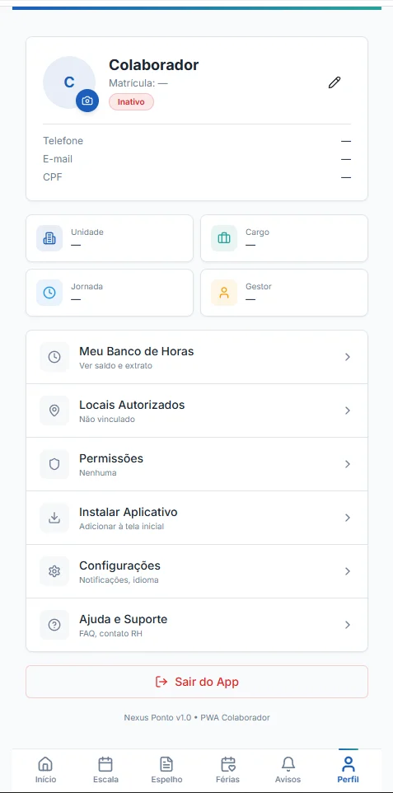The image size is (393, 793).
Task: Click the Inativo status badge
Action: 132,101
